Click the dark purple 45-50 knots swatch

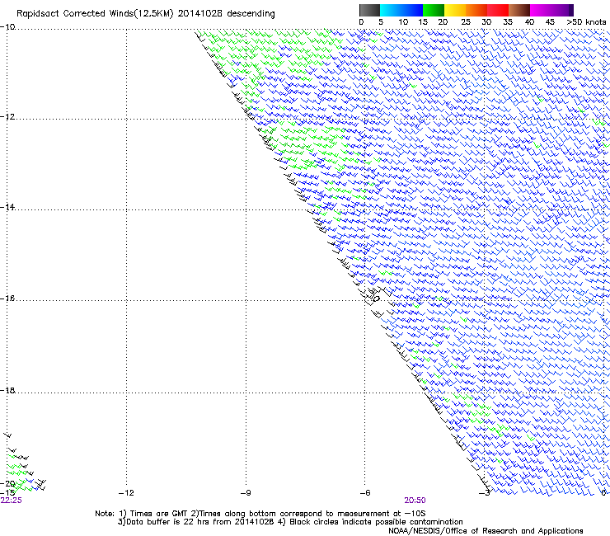[562, 10]
